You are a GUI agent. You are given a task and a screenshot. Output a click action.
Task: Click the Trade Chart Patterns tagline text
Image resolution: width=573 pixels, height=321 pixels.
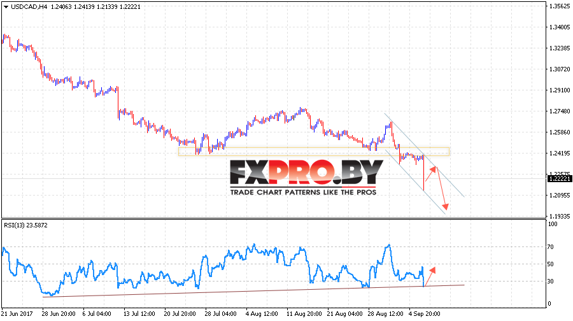coord(303,192)
